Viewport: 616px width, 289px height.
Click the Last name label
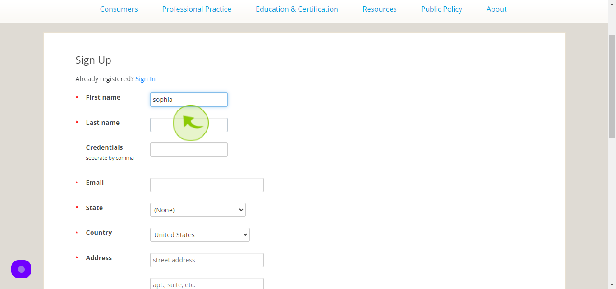pos(103,123)
